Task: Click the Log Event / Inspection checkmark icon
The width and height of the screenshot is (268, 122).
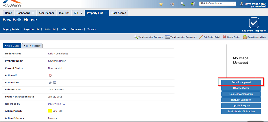Action: 254,23
